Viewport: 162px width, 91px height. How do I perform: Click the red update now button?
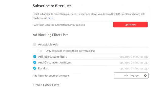[130, 25]
